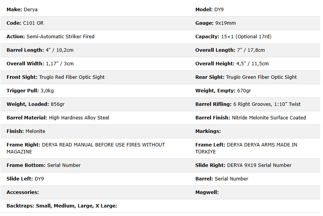Click the Code: C101 OR entry
This screenshot has width=323, height=216.
[25, 23]
